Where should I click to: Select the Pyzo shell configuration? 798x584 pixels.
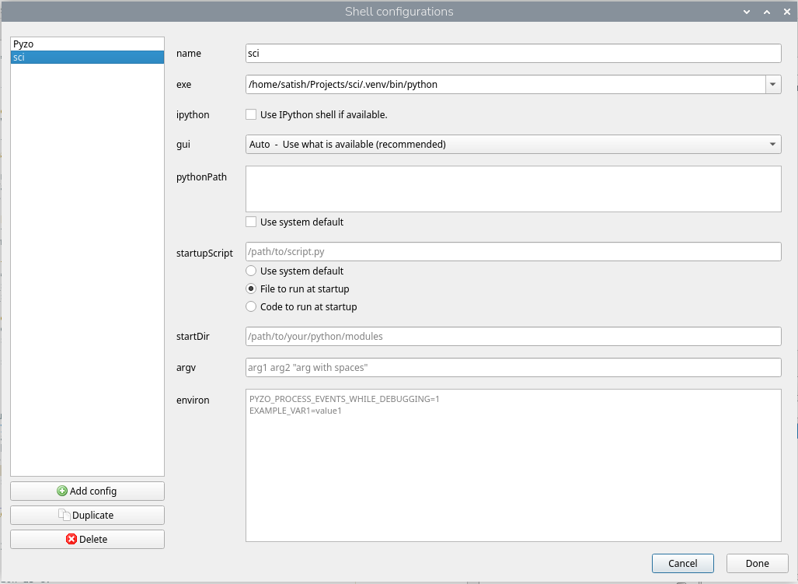[87, 44]
